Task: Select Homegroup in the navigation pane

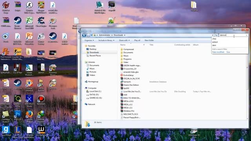Action: pos(93,82)
